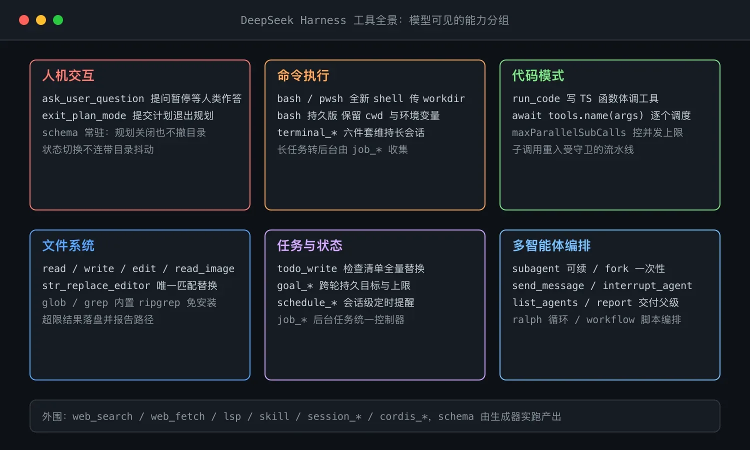Click the line "run_code 写 TS 函数体调工具"
Image resolution: width=750 pixels, height=450 pixels.
pyautogui.click(x=585, y=98)
